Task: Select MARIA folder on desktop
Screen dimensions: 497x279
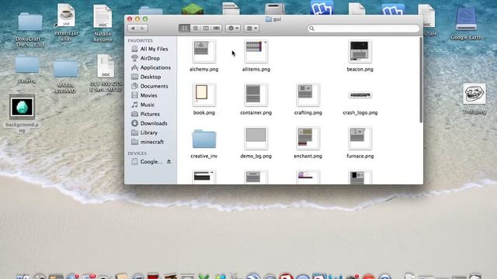Action: [x=65, y=69]
